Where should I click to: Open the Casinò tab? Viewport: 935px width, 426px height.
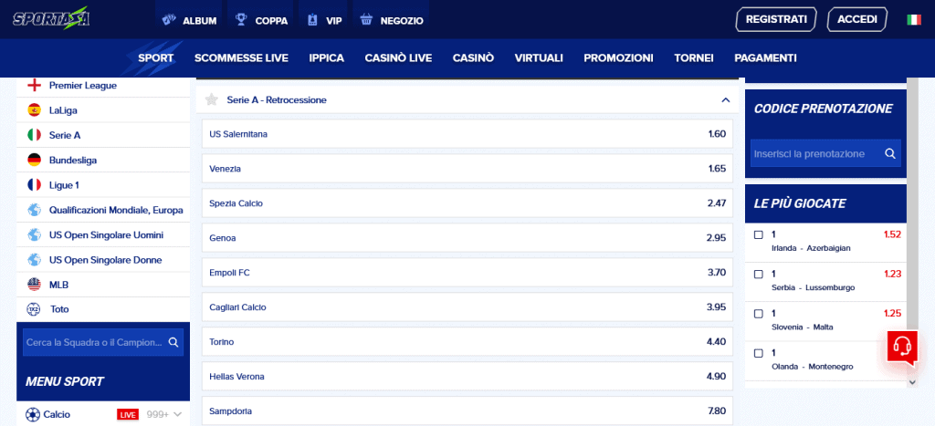pos(474,57)
